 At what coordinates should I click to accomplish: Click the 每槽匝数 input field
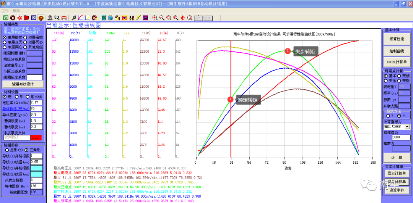coord(36,187)
